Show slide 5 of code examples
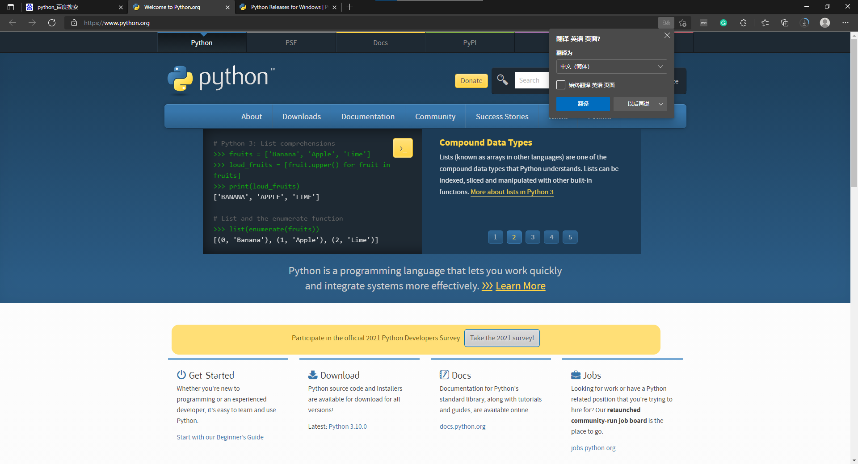The width and height of the screenshot is (858, 464). (x=570, y=237)
